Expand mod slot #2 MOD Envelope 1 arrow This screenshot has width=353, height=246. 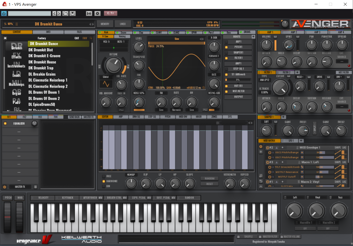click(x=277, y=148)
